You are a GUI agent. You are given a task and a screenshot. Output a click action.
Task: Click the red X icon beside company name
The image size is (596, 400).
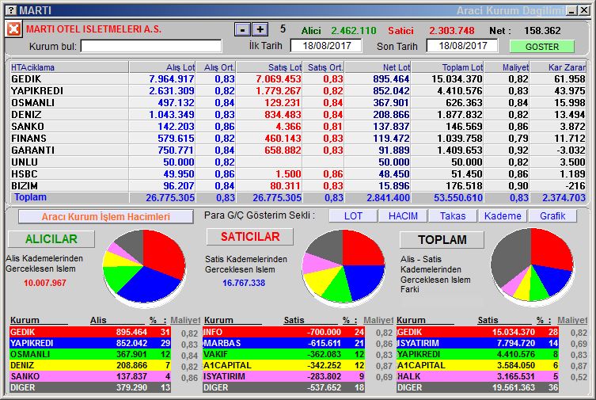(13, 29)
